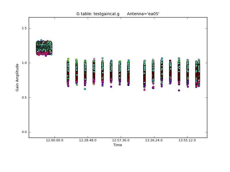The image size is (230, 172).
Task: Pick the pink outlier near 0.6 before 13:26:24
Action: click(x=144, y=90)
